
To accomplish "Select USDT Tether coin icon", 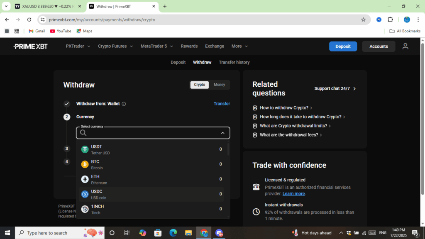I will 85,149.
